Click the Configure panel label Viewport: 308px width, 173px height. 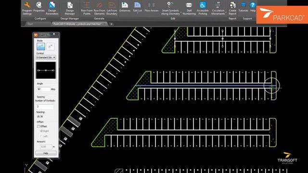(x=40, y=19)
